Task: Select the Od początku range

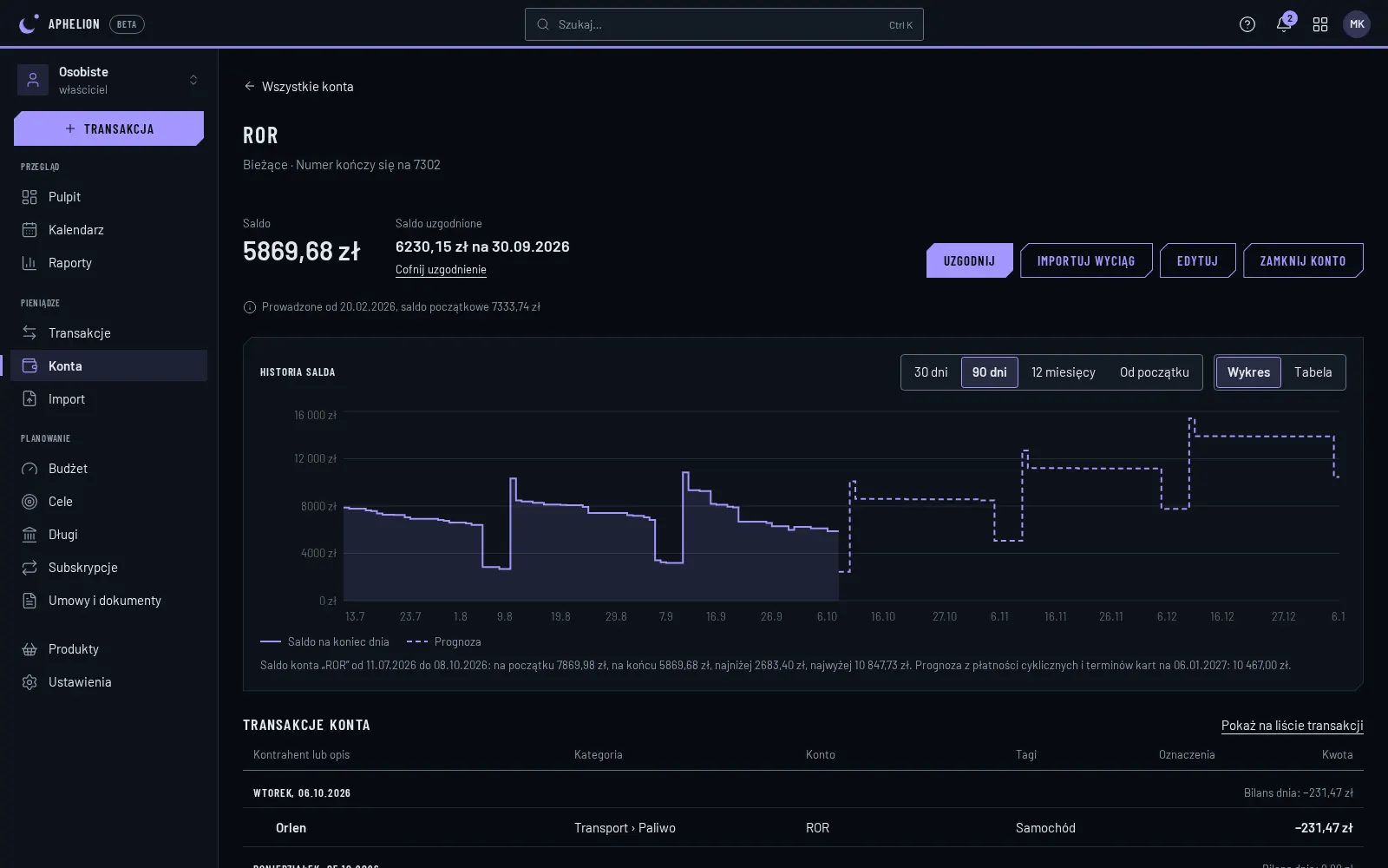Action: [x=1155, y=372]
